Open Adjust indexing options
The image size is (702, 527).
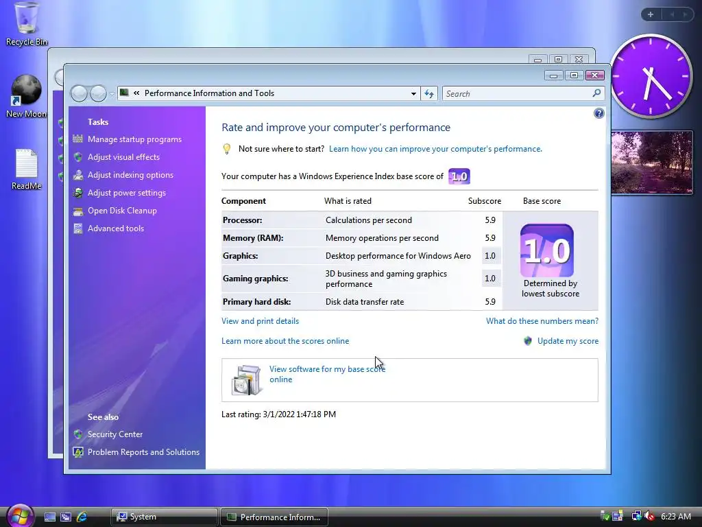coord(130,175)
